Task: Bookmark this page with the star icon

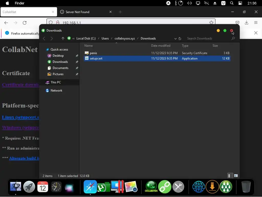Action: pyautogui.click(x=211, y=23)
